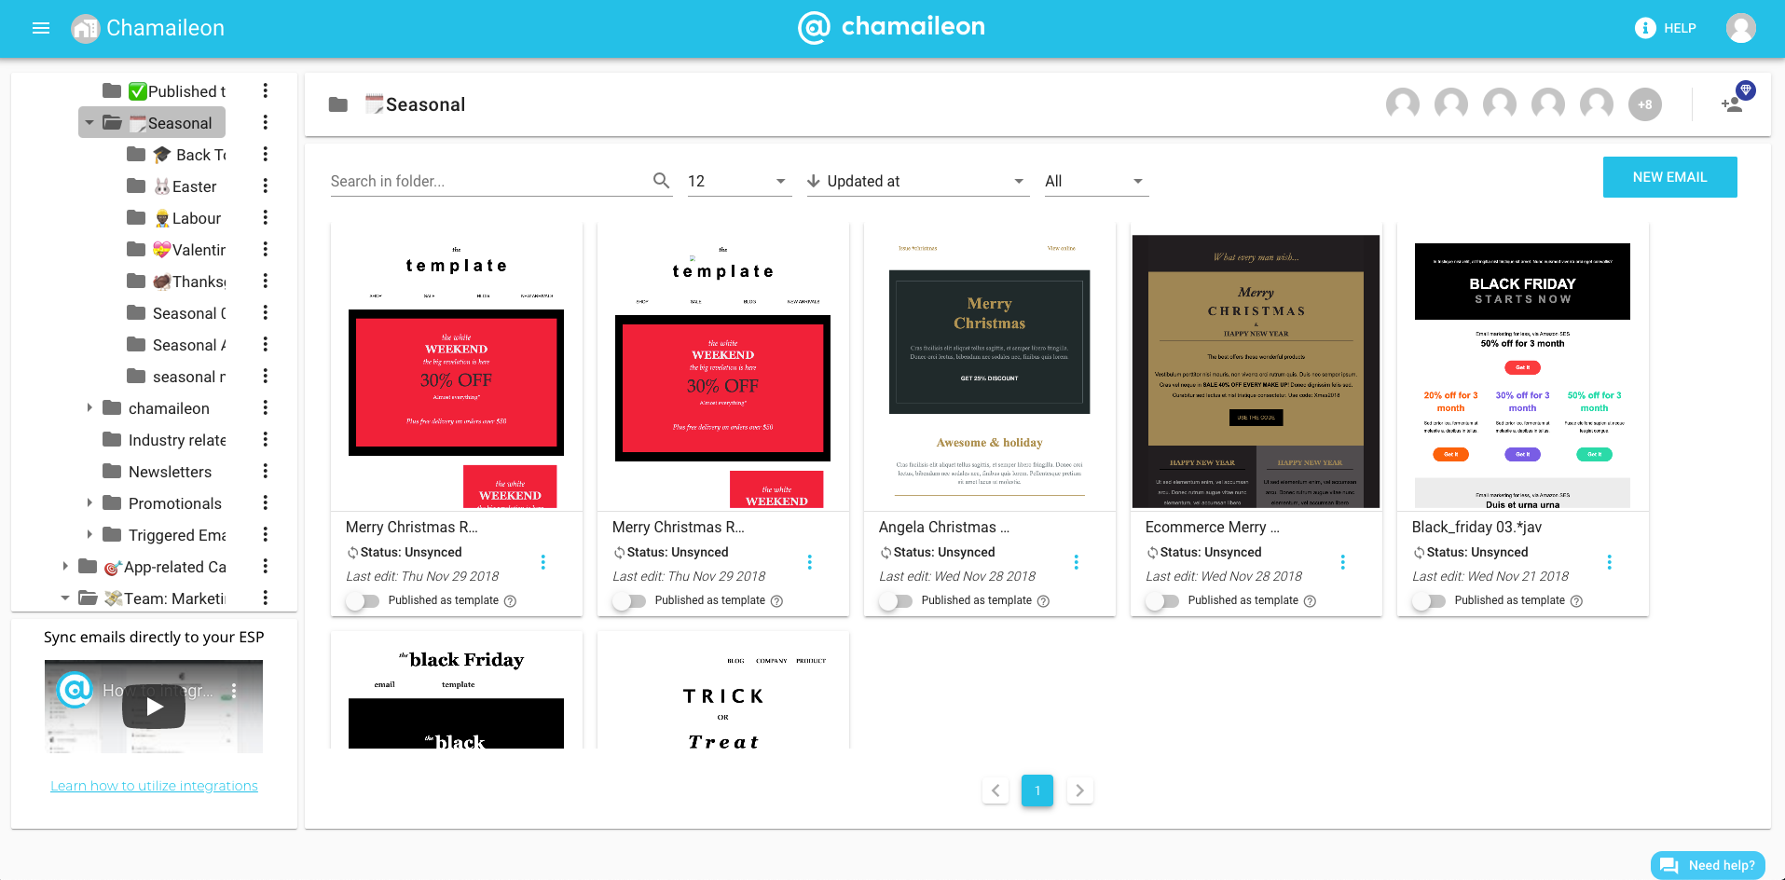The height and width of the screenshot is (880, 1785).
Task: Click the invite teammate icon with diamond badge
Action: [x=1734, y=104]
